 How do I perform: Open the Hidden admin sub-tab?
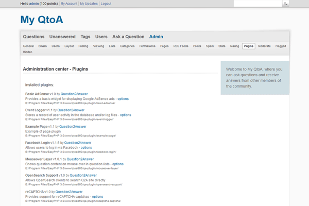point(28,52)
